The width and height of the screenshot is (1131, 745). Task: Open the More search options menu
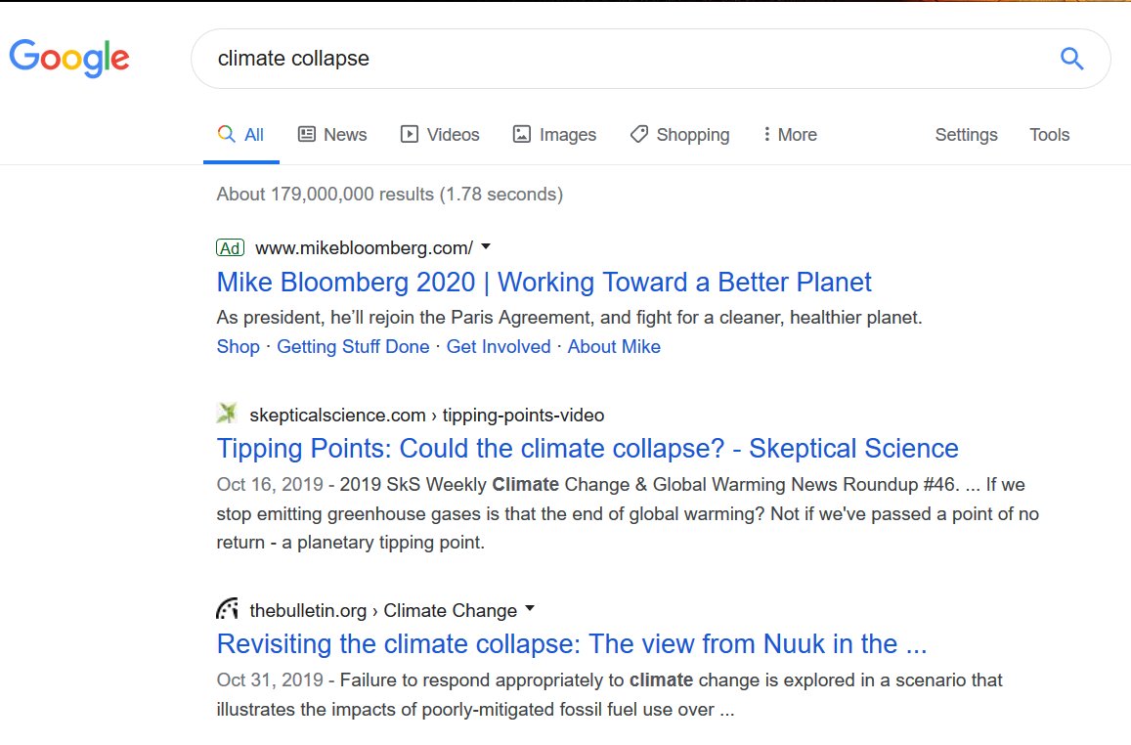point(790,135)
